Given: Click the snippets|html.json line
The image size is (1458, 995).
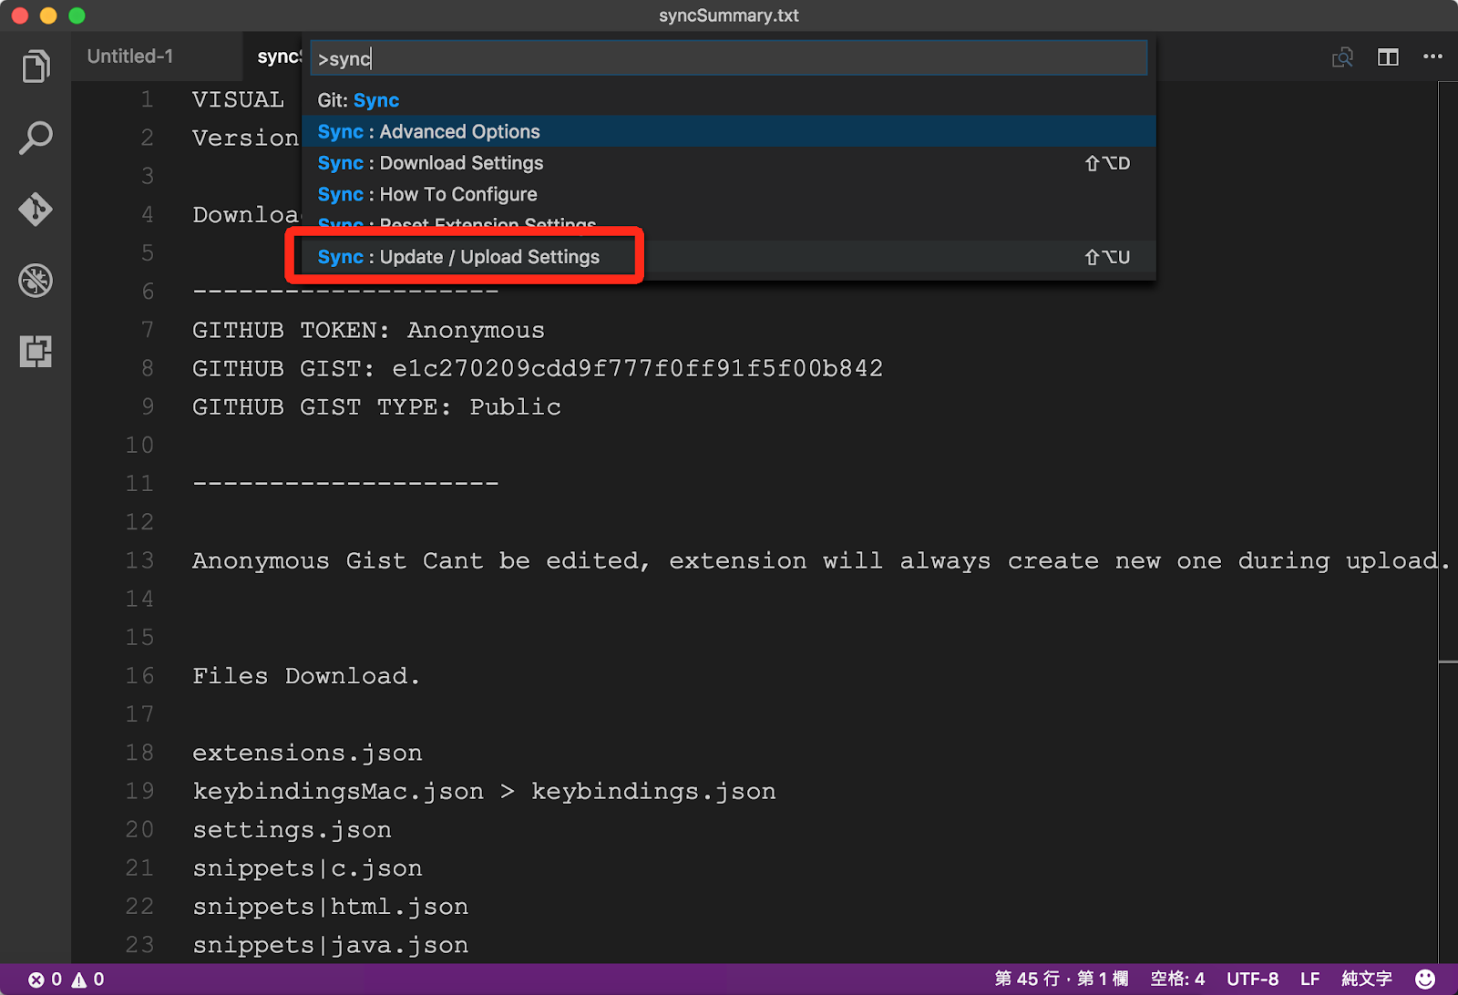Looking at the screenshot, I should (330, 907).
